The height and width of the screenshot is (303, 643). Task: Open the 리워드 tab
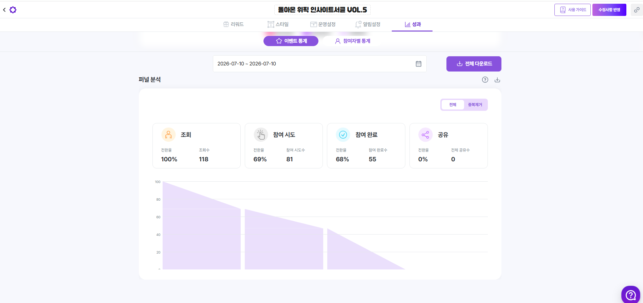click(x=234, y=24)
